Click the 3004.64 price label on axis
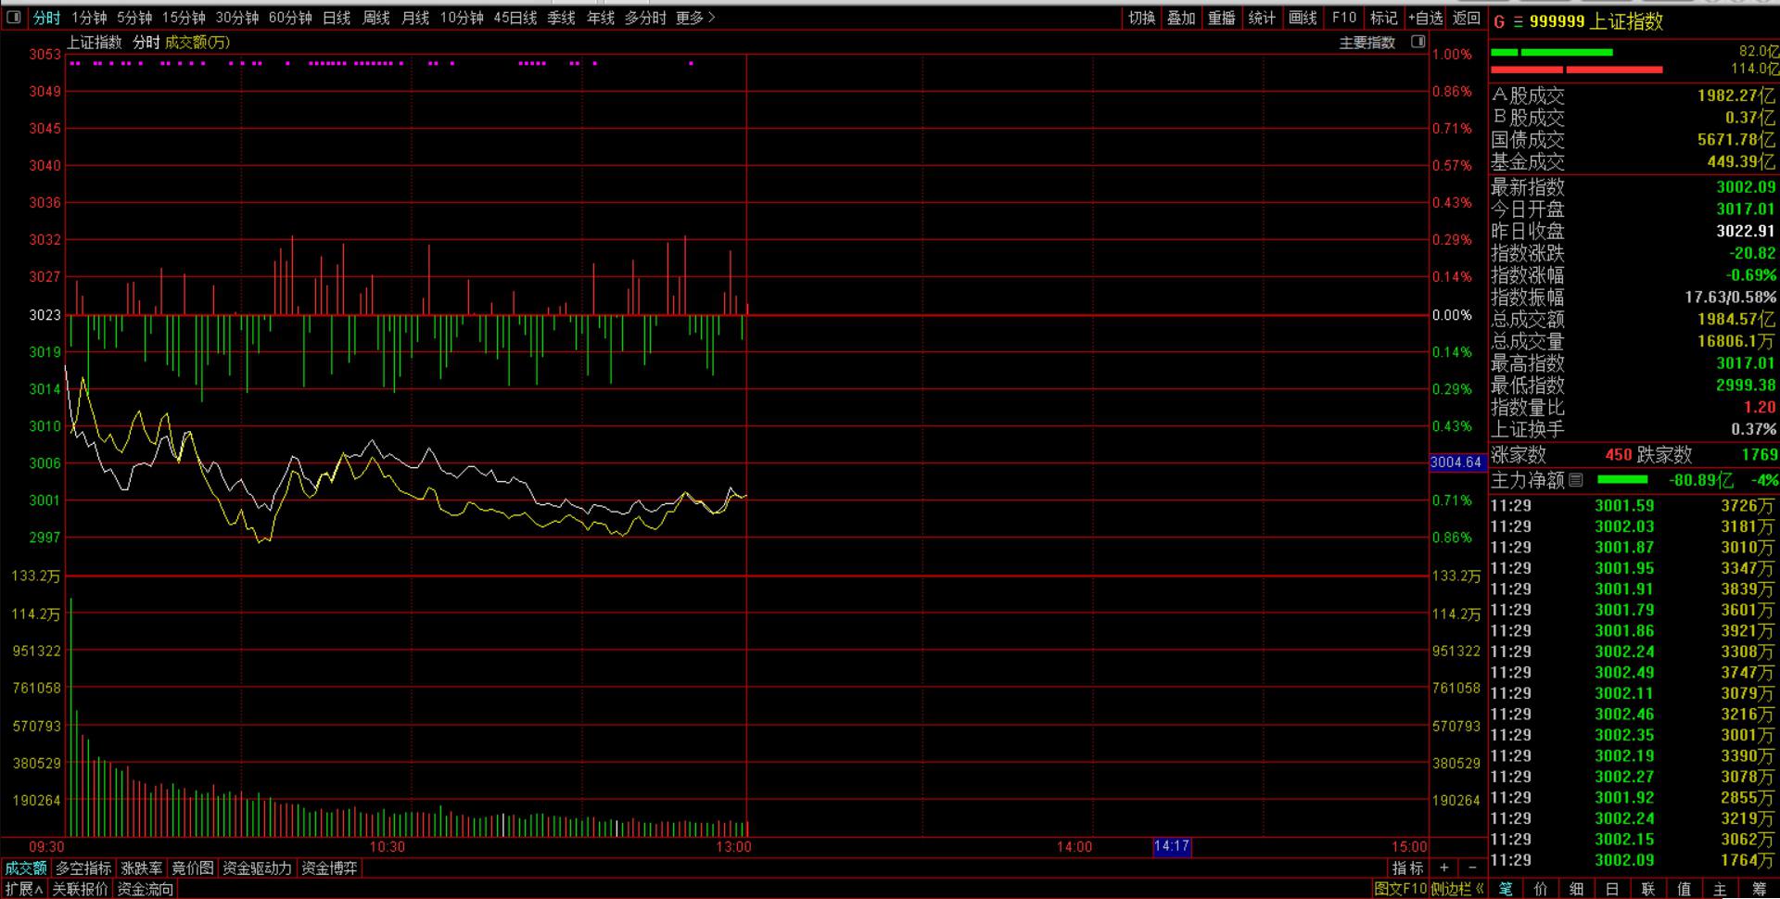This screenshot has width=1780, height=899. point(1456,462)
